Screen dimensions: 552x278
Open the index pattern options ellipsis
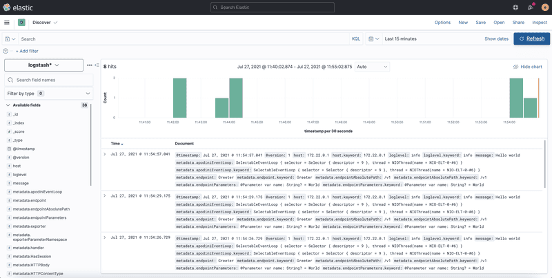pyautogui.click(x=89, y=65)
